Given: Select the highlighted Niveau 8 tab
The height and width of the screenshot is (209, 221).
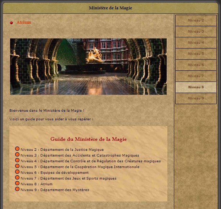Looking at the screenshot, I should 196,87.
